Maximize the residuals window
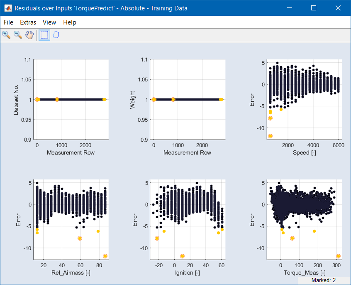The height and width of the screenshot is (285, 351). click(314, 8)
